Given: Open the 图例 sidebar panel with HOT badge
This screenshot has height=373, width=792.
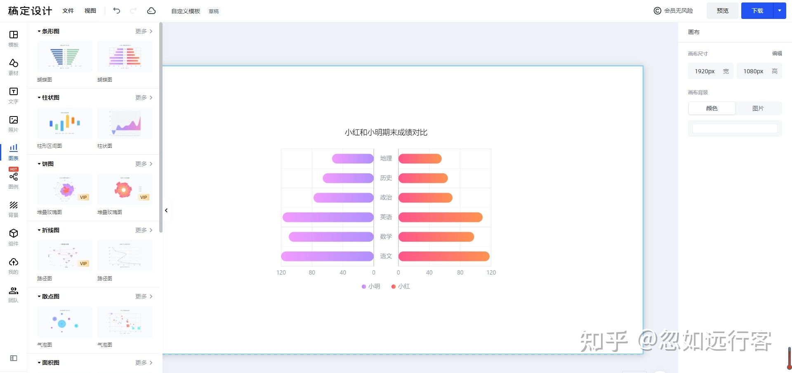Looking at the screenshot, I should tap(14, 179).
